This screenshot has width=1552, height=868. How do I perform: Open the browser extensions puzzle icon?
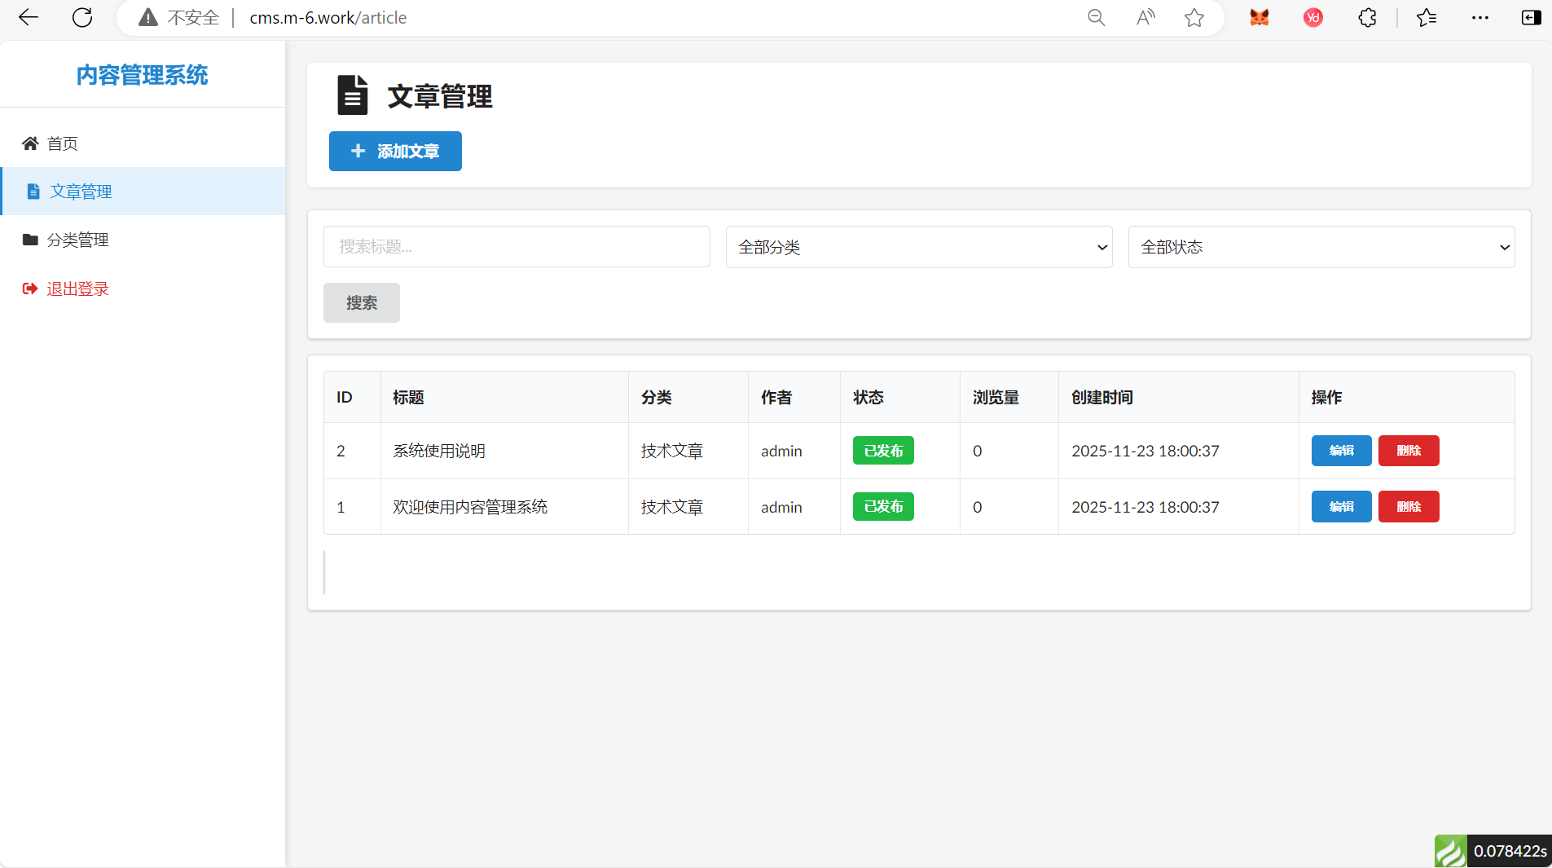pyautogui.click(x=1367, y=17)
